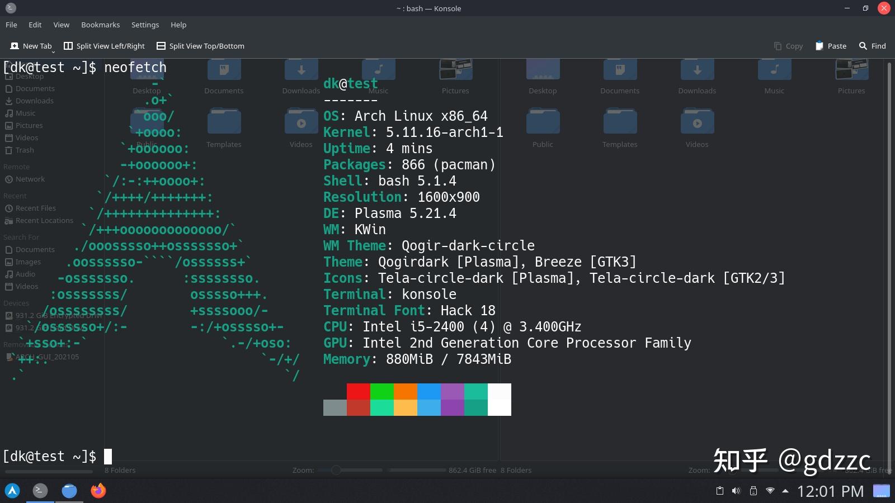Open the Arch application launcher
This screenshot has height=503, width=895.
click(x=12, y=491)
